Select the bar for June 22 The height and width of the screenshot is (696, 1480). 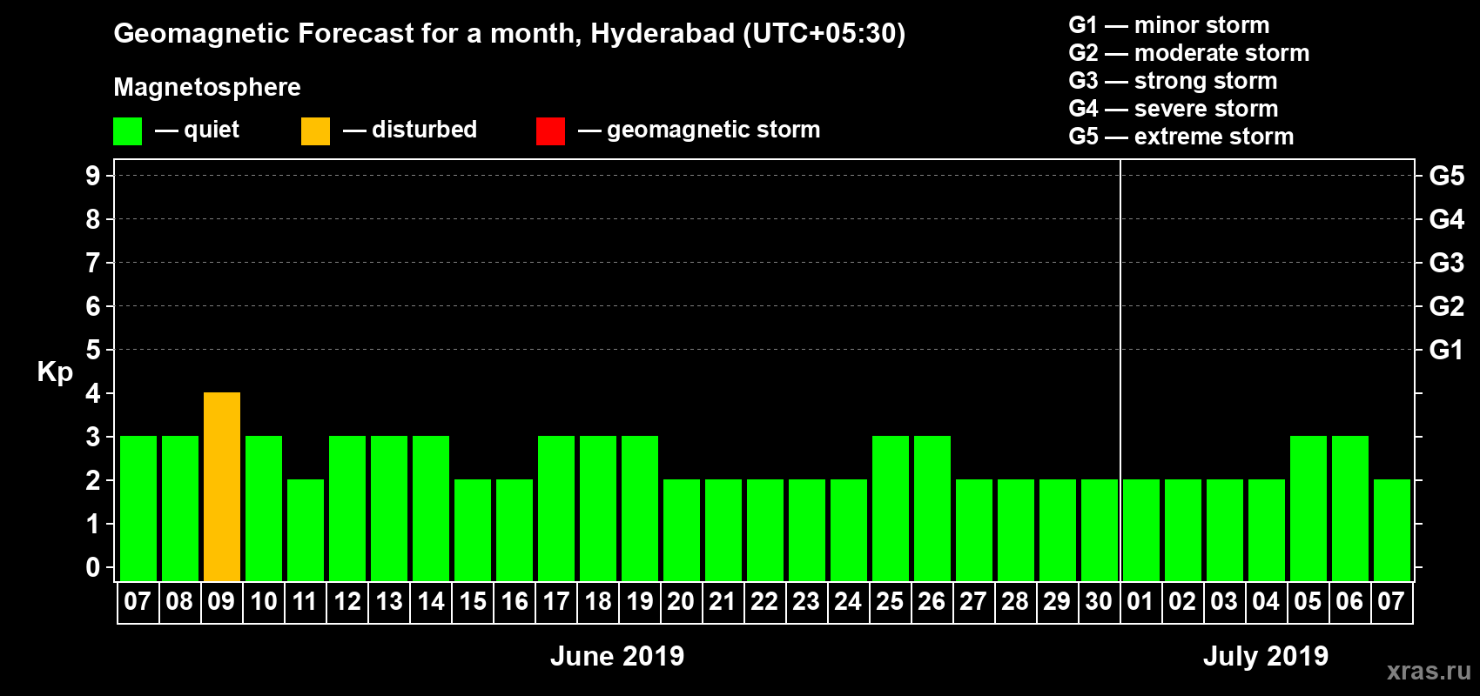(x=765, y=531)
